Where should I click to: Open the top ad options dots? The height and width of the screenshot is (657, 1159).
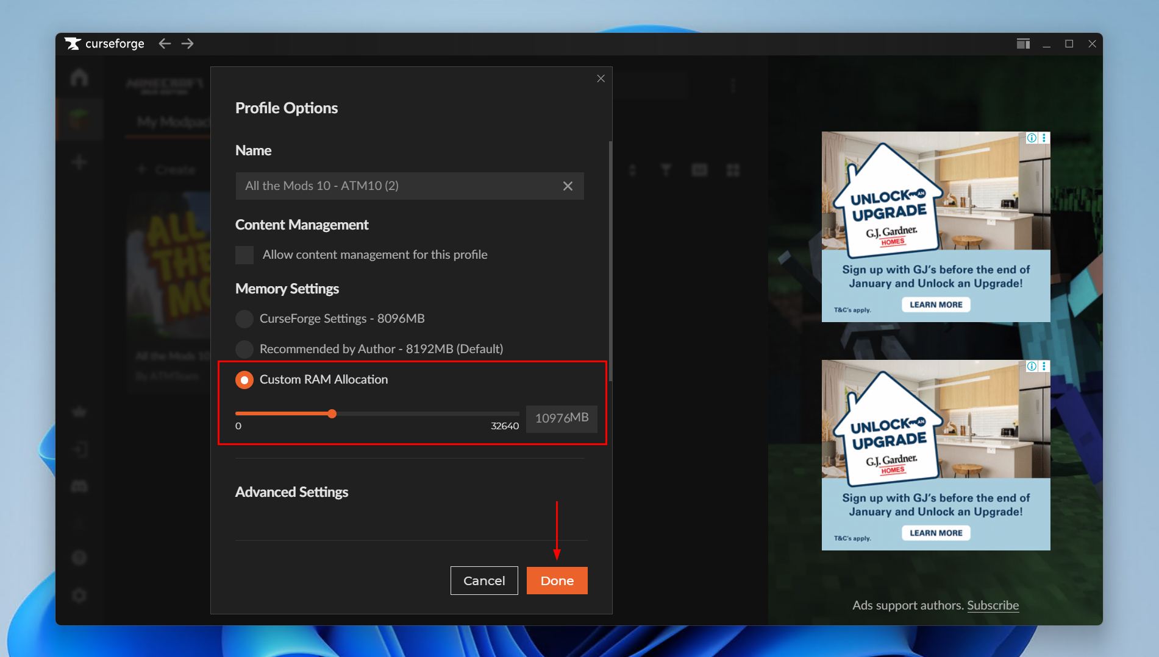click(x=1044, y=138)
